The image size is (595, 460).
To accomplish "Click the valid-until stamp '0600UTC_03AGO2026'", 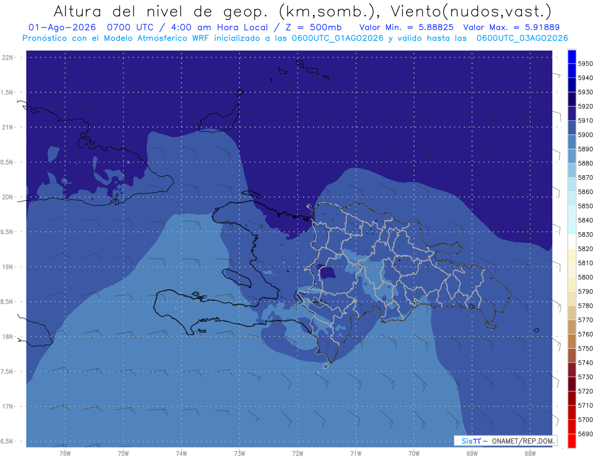I will click(x=522, y=38).
